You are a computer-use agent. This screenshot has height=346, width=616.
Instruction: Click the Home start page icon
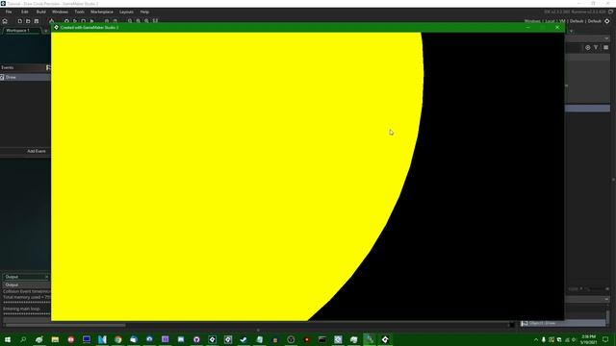point(5,21)
